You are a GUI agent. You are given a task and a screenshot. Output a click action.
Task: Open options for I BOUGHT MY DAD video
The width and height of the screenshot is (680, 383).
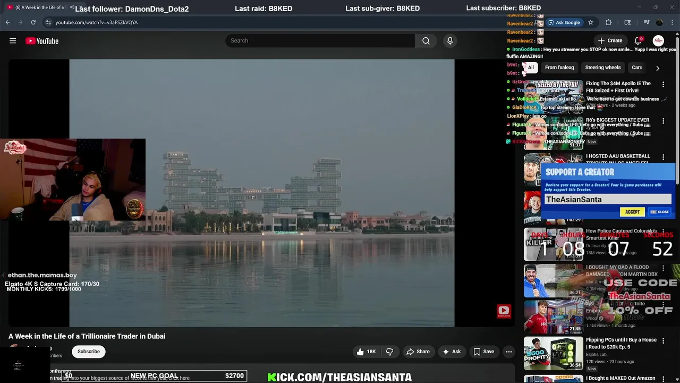point(663,269)
